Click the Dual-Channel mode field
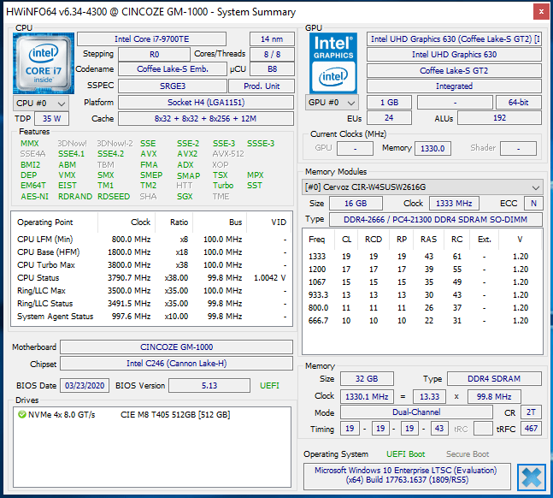 pyautogui.click(x=416, y=412)
